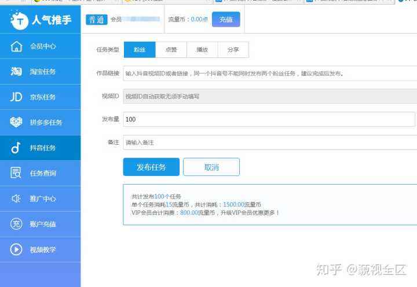
Task: Switch to the 点赞 task type
Action: [x=171, y=50]
